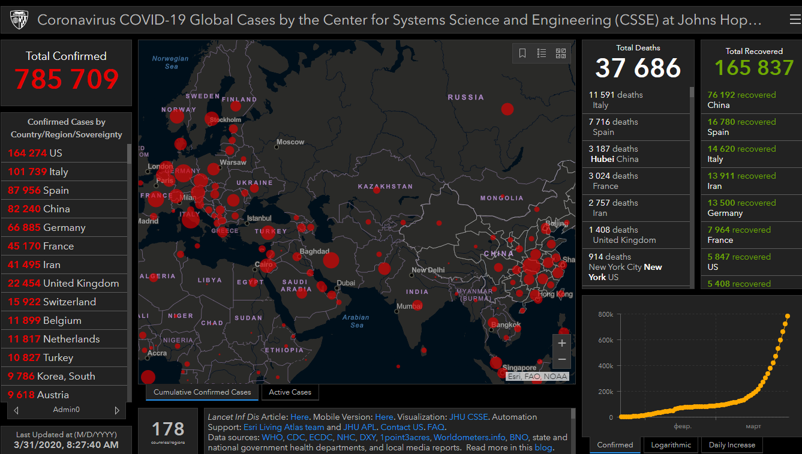Click the blog link in the info panel
The image size is (802, 454).
(x=543, y=447)
